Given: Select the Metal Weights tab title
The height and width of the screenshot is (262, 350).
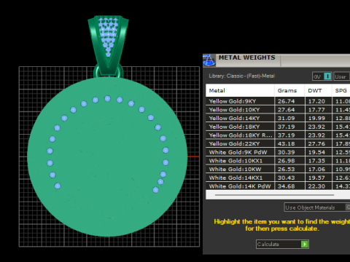Looking at the screenshot, I should click(246, 57).
